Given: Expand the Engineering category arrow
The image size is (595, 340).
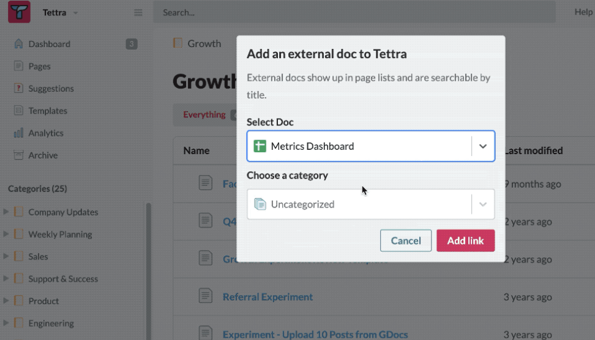Looking at the screenshot, I should (6, 323).
